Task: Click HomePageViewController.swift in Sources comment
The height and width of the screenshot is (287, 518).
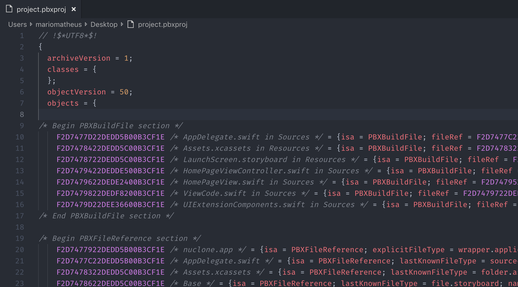Action: click(x=271, y=171)
